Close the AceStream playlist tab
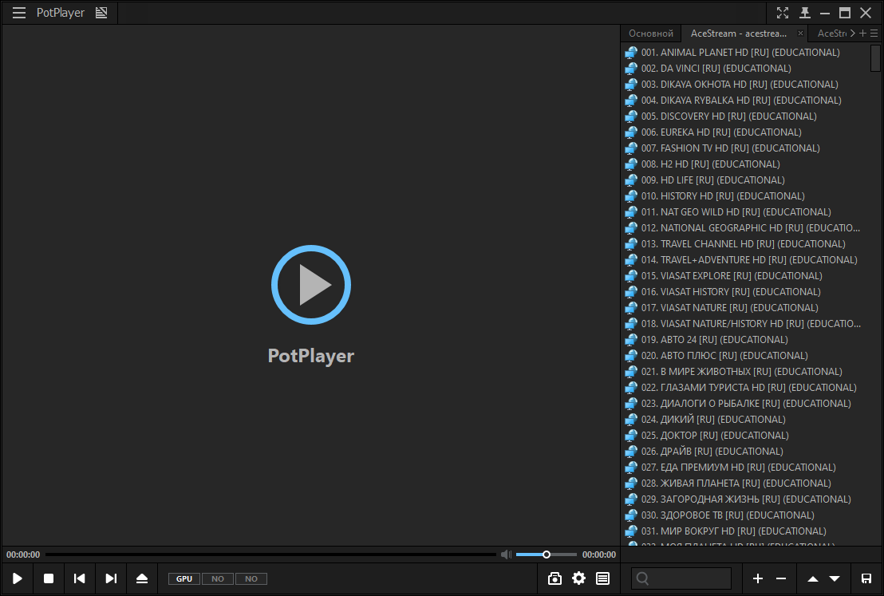This screenshot has width=884, height=596. (x=801, y=34)
